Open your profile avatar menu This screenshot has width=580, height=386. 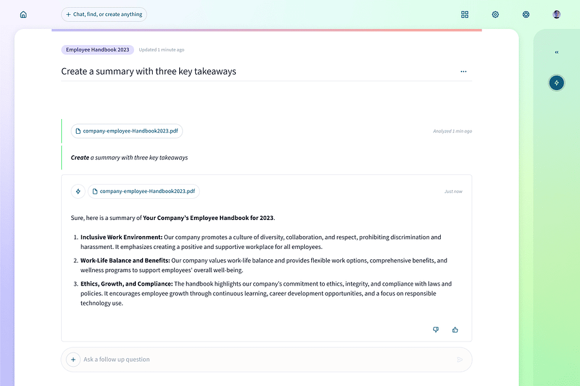coord(556,14)
